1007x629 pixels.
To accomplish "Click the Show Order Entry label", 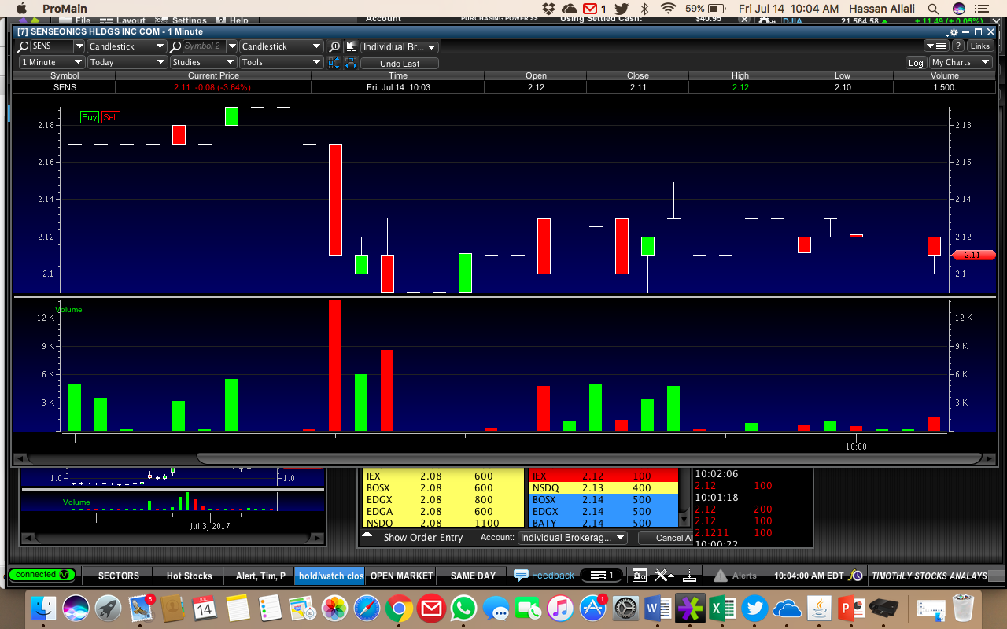I will click(423, 538).
